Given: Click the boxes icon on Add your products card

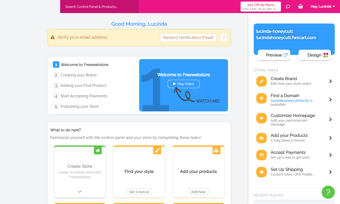Looking at the screenshot, I should 217,150.
